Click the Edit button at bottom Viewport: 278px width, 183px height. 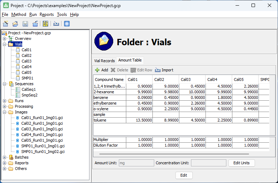tap(184, 175)
